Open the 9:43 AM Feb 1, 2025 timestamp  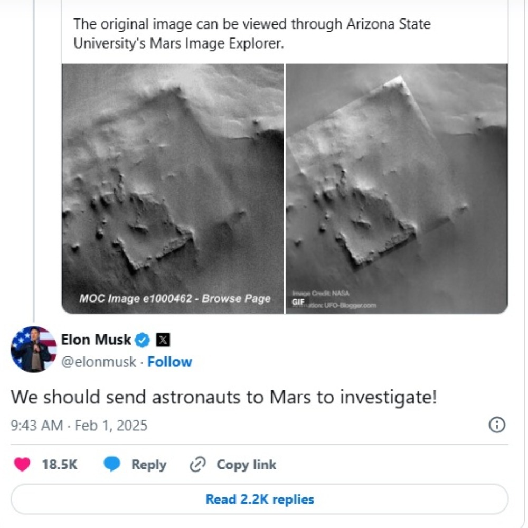pyautogui.click(x=79, y=426)
